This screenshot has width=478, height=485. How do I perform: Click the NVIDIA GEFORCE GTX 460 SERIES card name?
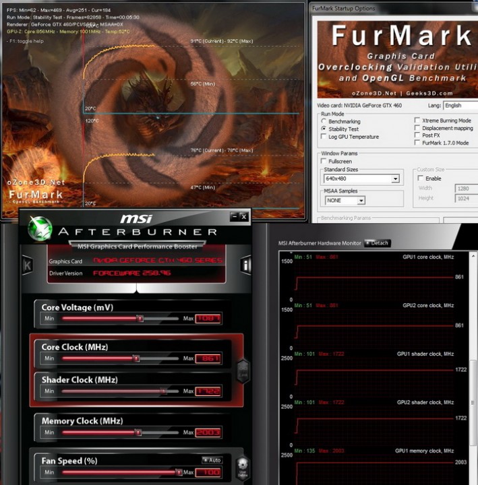158,261
